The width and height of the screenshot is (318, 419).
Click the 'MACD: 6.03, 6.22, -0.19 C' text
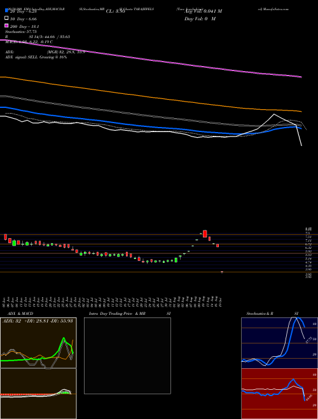click(x=29, y=42)
